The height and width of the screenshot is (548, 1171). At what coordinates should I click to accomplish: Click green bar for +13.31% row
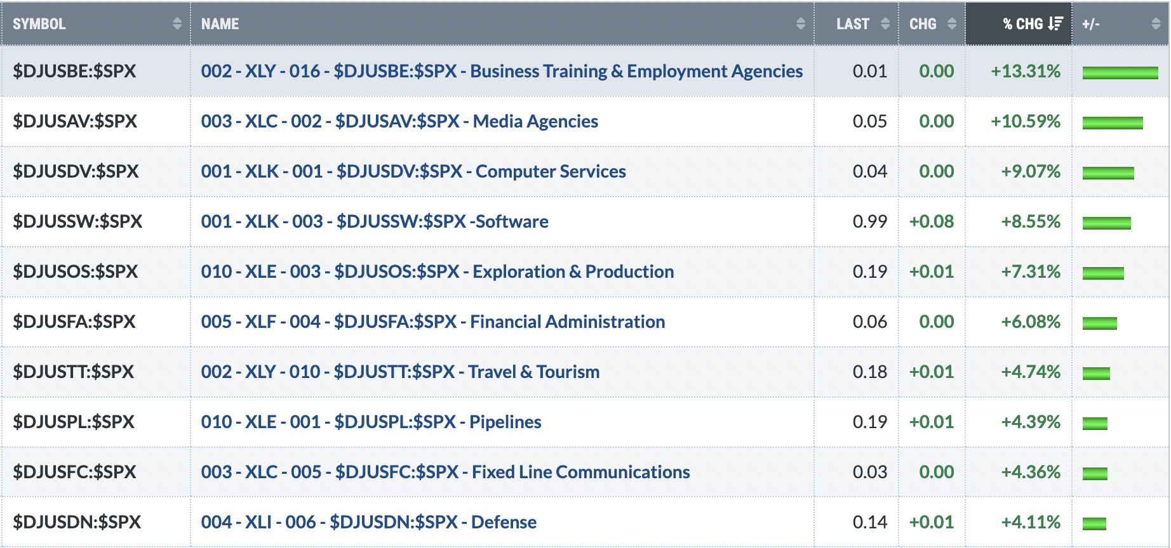[x=1120, y=73]
